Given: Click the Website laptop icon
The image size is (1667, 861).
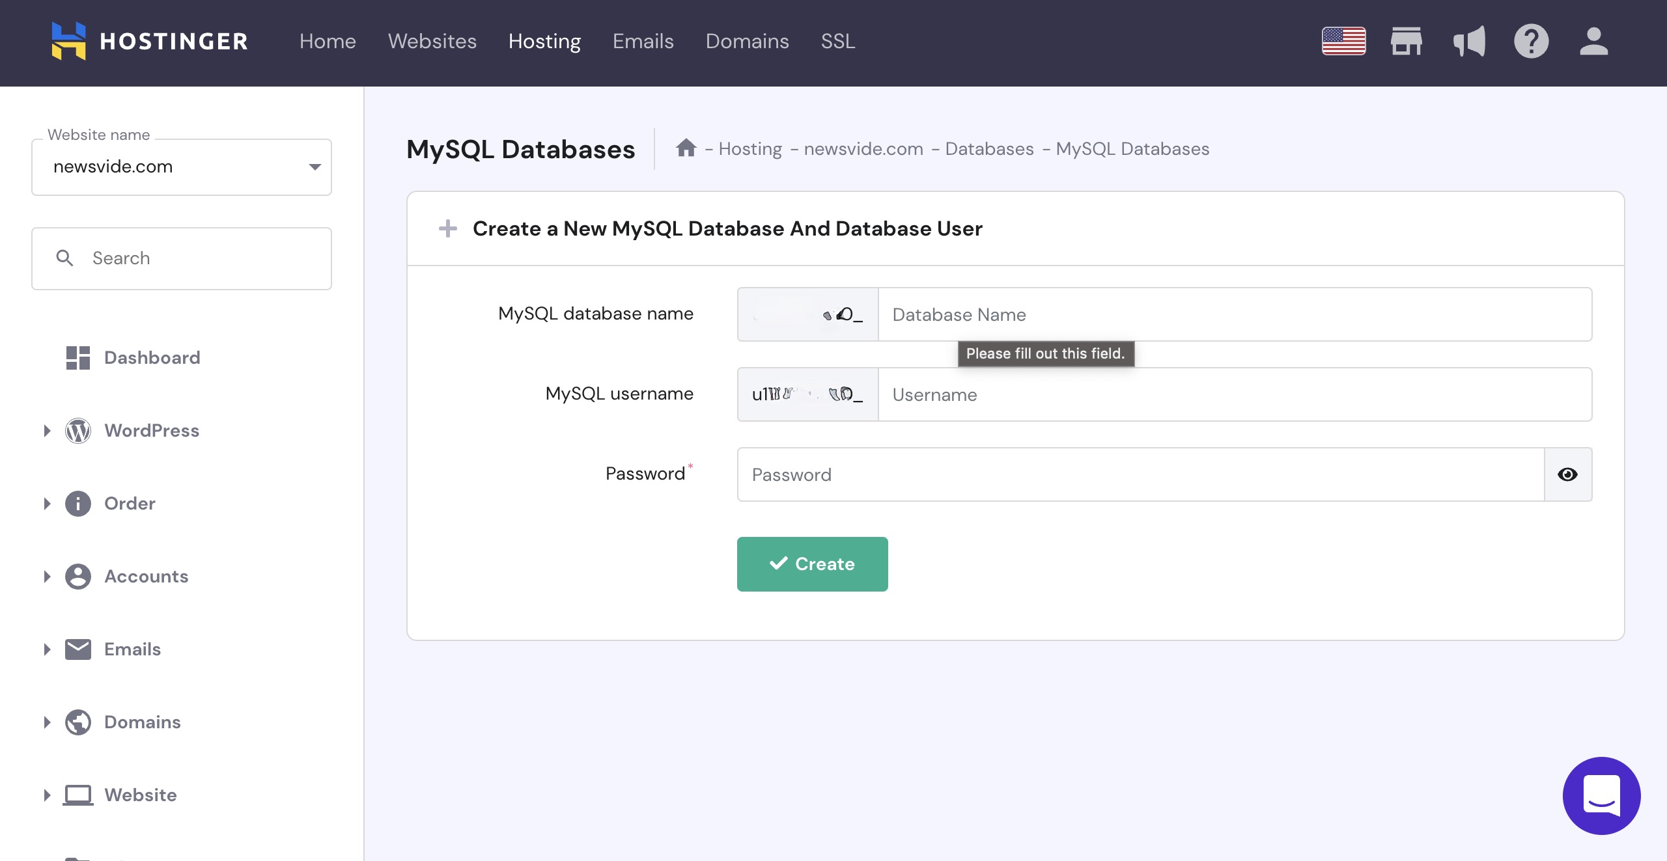Looking at the screenshot, I should pos(78,795).
